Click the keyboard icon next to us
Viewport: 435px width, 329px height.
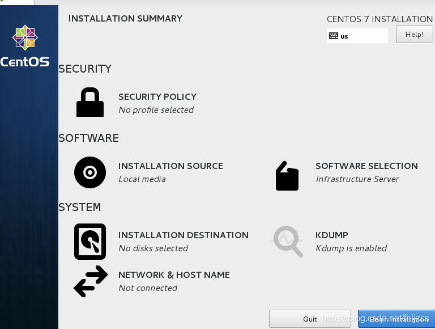click(x=334, y=36)
